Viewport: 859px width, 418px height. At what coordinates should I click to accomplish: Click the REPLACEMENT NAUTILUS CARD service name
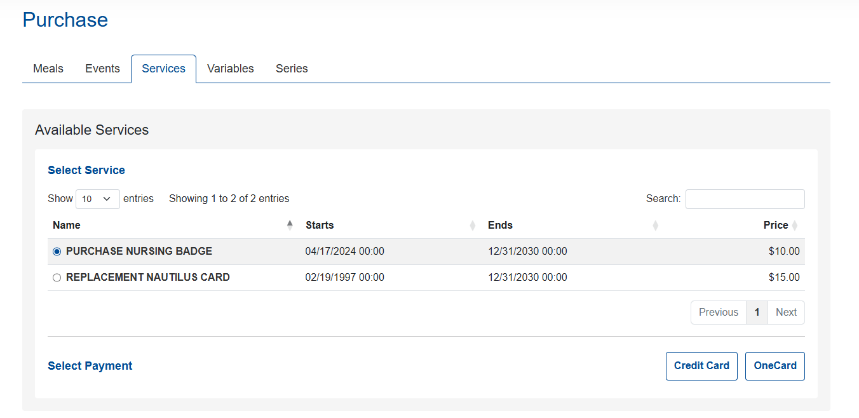(147, 278)
